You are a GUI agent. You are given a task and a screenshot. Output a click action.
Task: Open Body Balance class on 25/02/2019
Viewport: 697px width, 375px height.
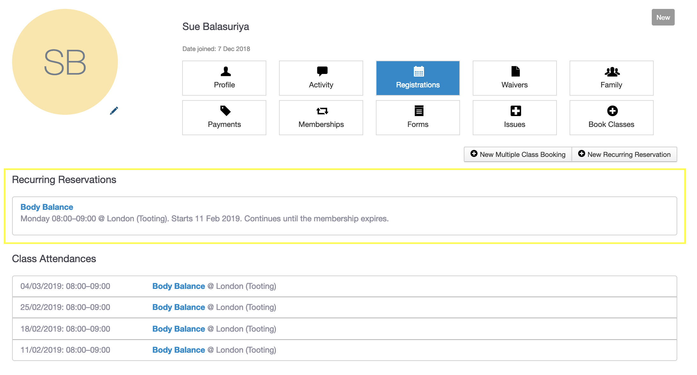coord(178,307)
